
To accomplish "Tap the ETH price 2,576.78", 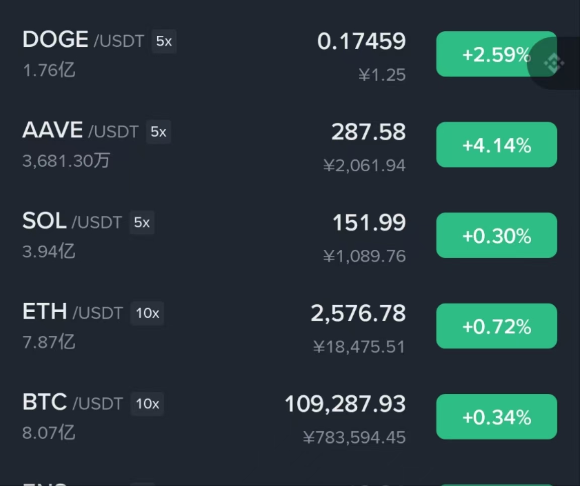I will (x=358, y=313).
